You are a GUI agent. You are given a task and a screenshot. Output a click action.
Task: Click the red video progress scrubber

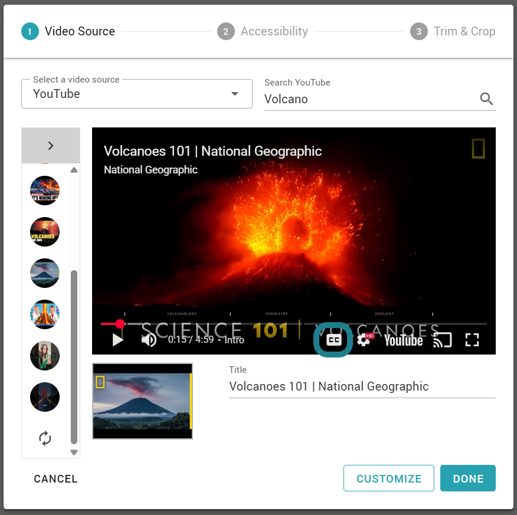click(120, 324)
